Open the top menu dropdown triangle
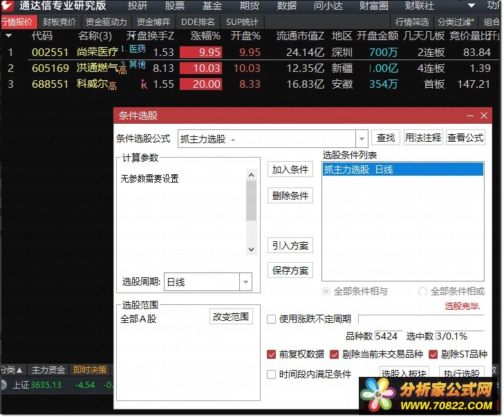The height and width of the screenshot is (417, 504). coord(472,6)
